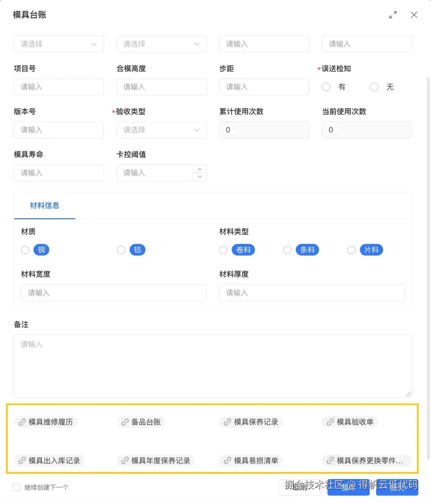Click the paperclip icon for 模具保养更换零件
This screenshot has height=503, width=431.
(330, 461)
